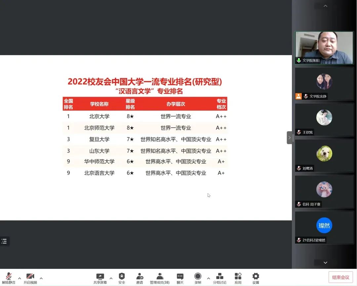Click the 华中师范大学 table cell
The width and height of the screenshot is (357, 286).
pos(99,161)
